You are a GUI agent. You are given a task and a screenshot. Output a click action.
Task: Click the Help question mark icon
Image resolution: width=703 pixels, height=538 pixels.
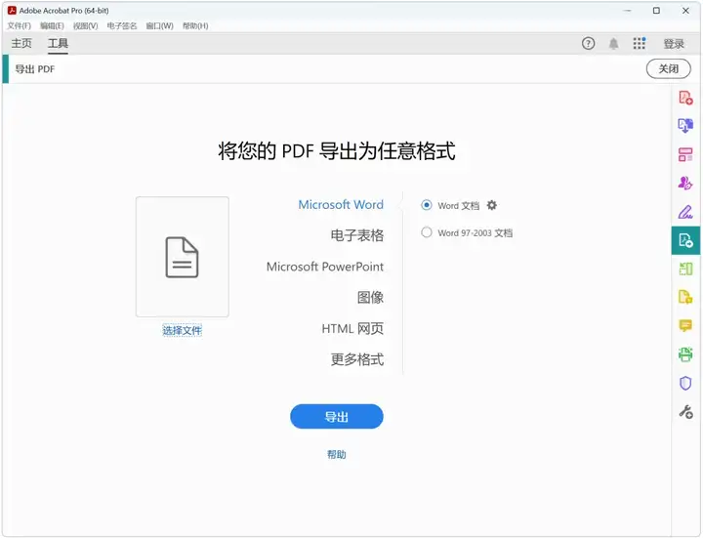[x=588, y=44]
